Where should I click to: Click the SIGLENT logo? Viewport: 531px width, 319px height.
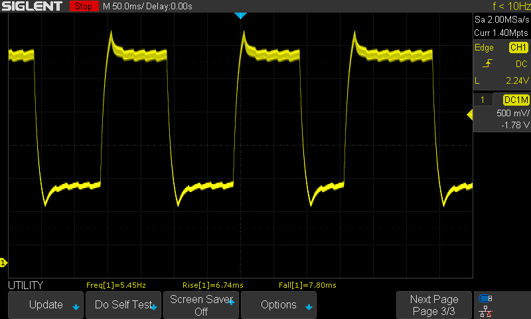(32, 6)
